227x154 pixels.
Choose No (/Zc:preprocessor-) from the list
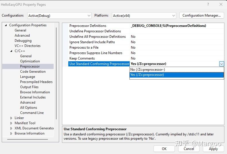point(177,70)
